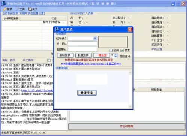Viewport: 187px width, 136px height.
Task: Click the main window app icon
Action: [x=3, y=3]
